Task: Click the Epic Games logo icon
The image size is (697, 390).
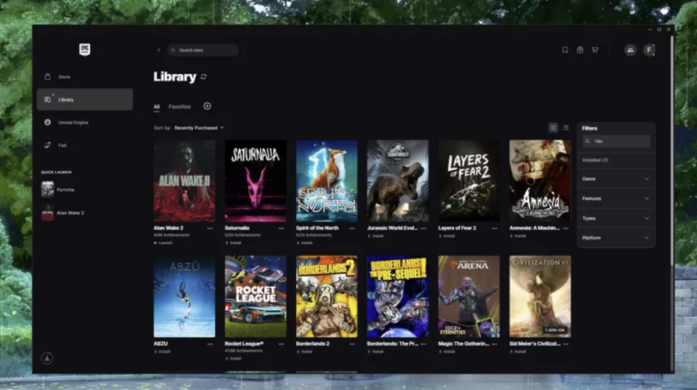Action: pyautogui.click(x=85, y=49)
